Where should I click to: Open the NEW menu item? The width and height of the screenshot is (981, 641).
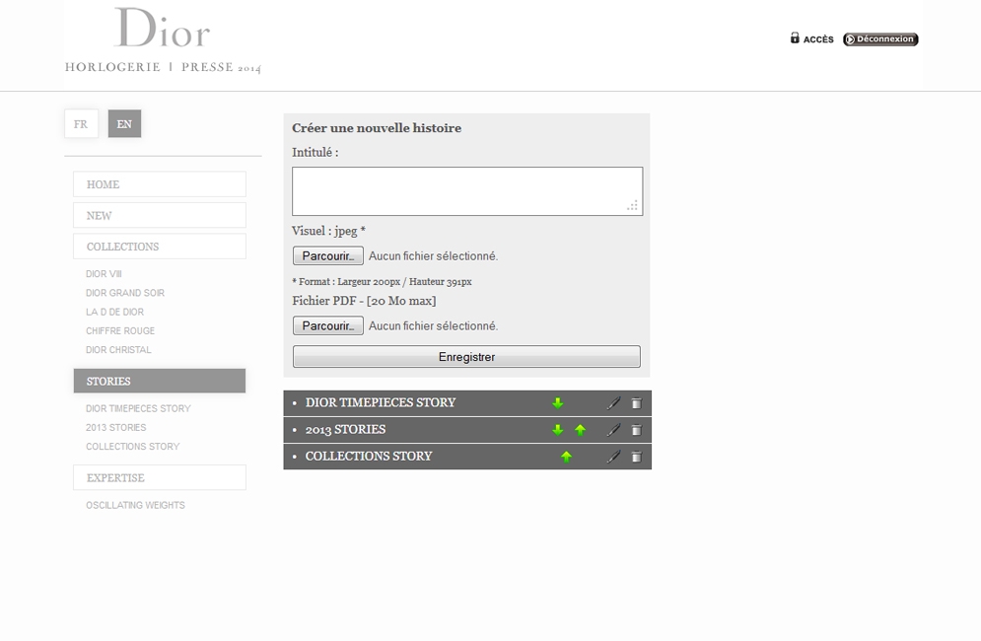160,215
